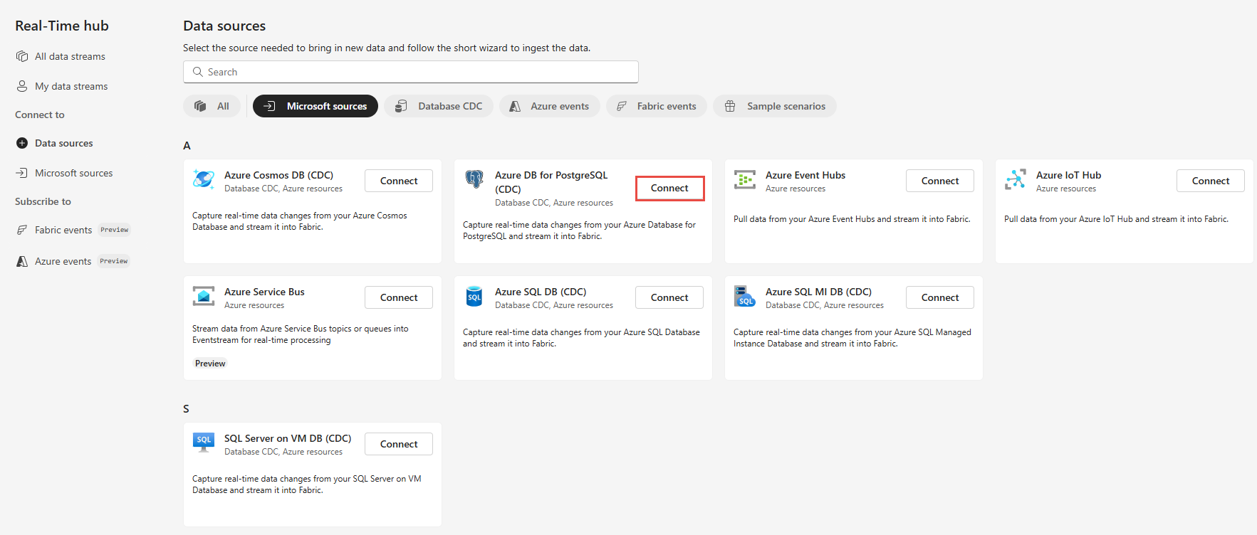Open Fabric events in sidebar
The height and width of the screenshot is (535, 1257).
pyautogui.click(x=63, y=230)
